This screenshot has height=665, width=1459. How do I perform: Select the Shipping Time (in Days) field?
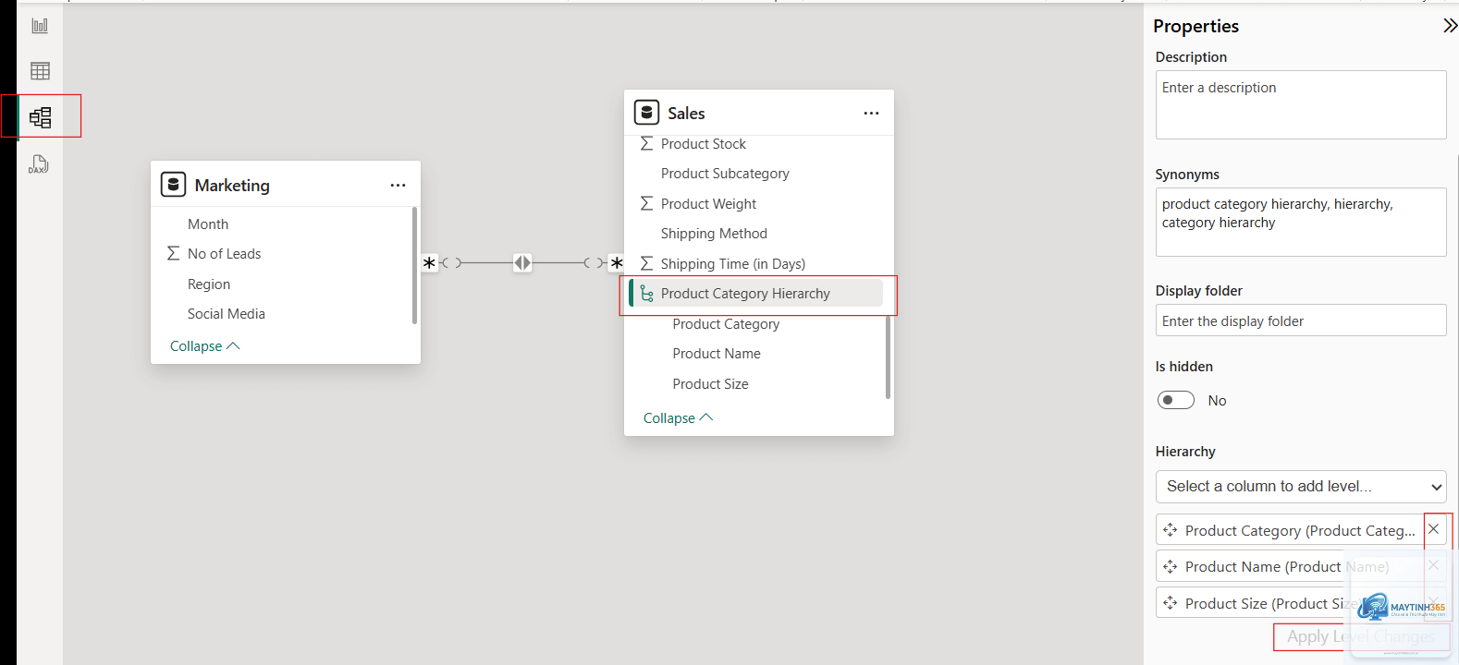point(733,263)
